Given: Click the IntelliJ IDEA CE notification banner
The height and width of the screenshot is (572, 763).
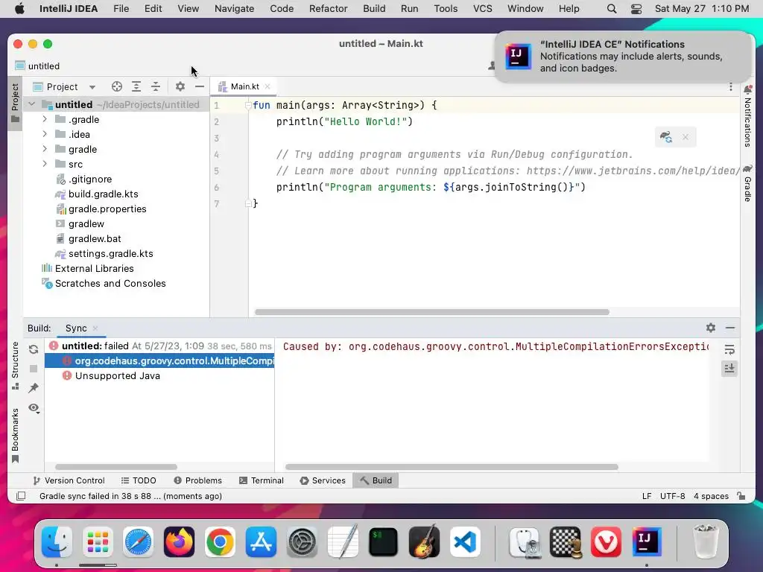Looking at the screenshot, I should click(x=624, y=57).
